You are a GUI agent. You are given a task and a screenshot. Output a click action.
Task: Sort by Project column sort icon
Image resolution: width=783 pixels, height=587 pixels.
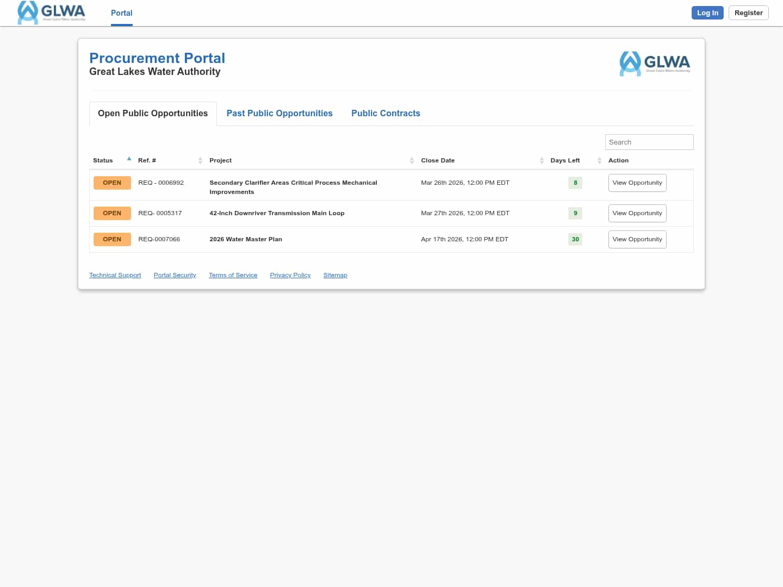coord(412,160)
